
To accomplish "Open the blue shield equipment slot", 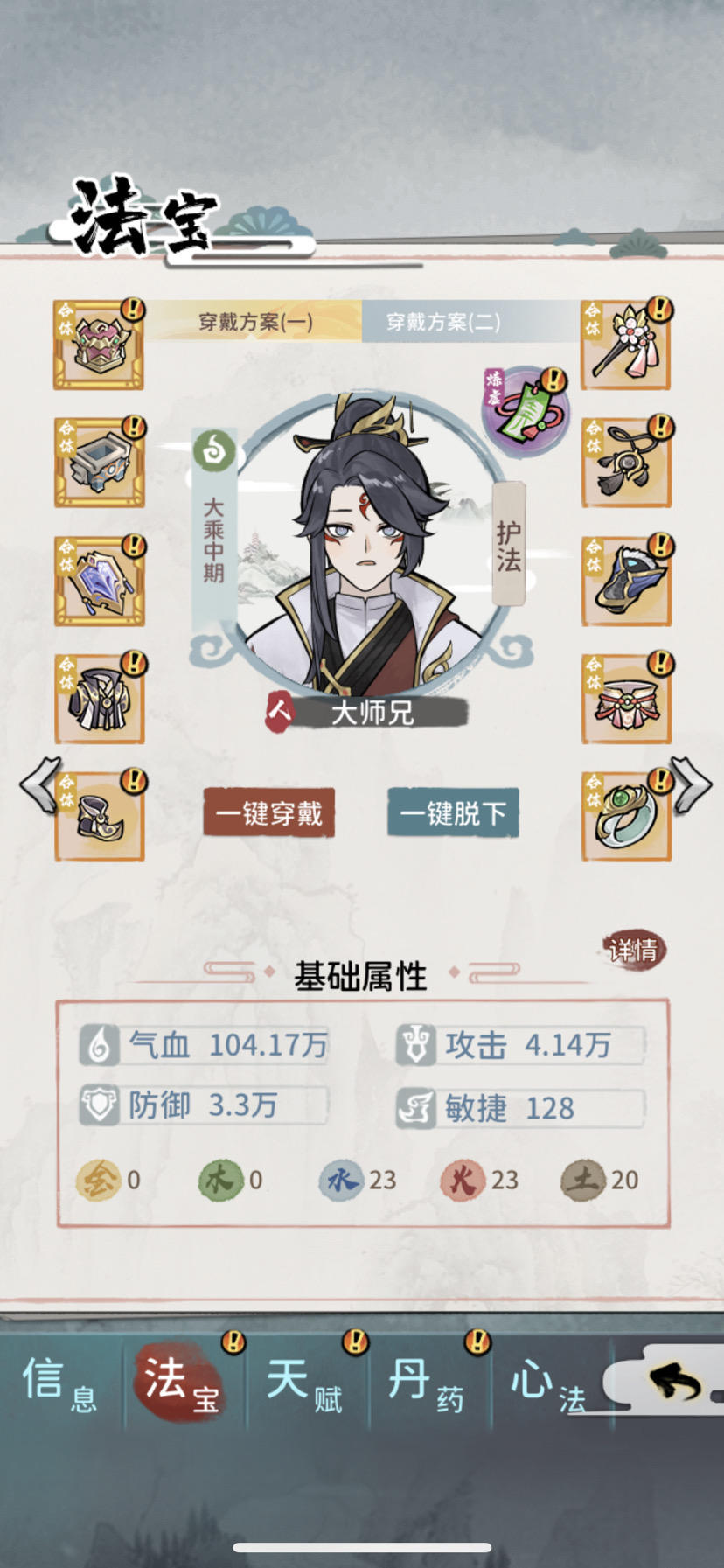I will [99, 582].
